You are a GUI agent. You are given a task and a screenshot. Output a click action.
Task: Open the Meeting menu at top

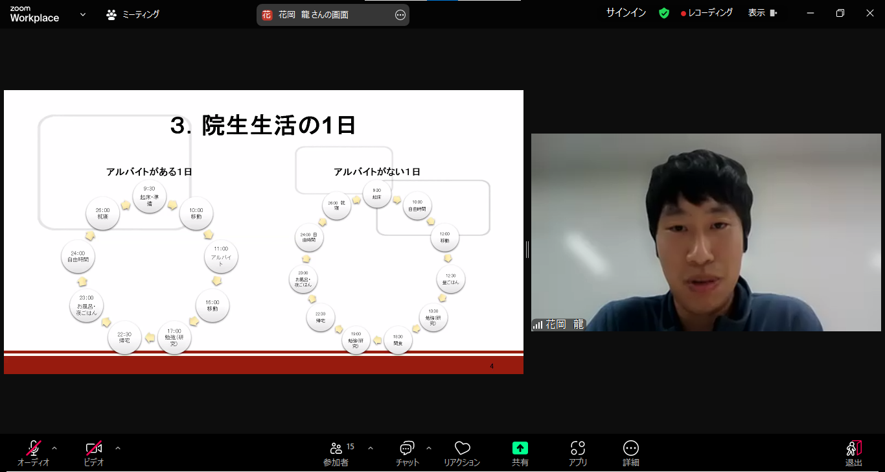tap(133, 14)
